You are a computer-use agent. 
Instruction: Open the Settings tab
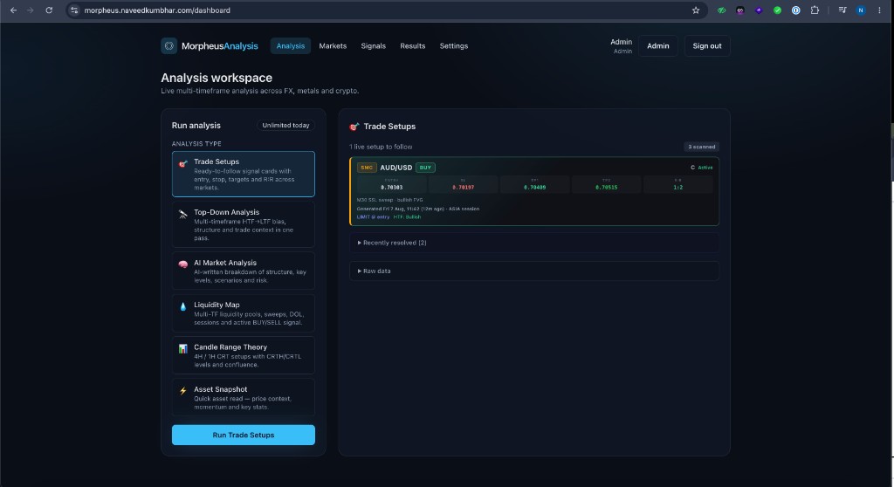point(454,45)
